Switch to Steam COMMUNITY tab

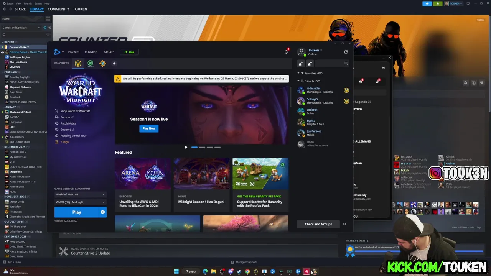58,9
